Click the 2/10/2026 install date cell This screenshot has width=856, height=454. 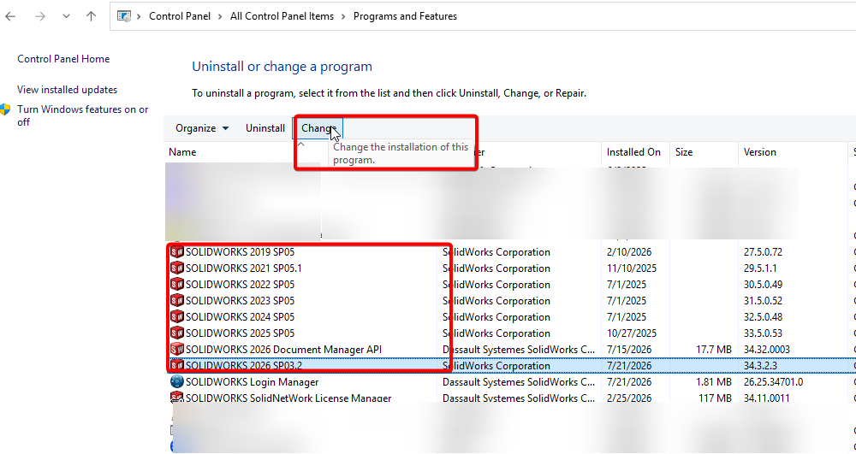[x=629, y=252]
